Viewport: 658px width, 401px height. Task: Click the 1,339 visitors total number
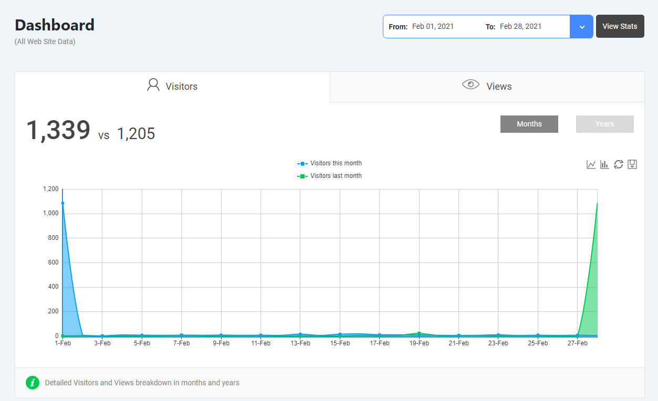click(x=58, y=130)
